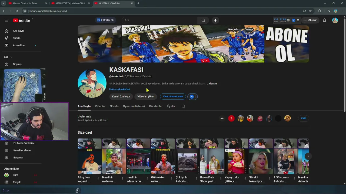The image size is (346, 194).
Task: Open YouTube account avatar menu
Action: pos(335,20)
